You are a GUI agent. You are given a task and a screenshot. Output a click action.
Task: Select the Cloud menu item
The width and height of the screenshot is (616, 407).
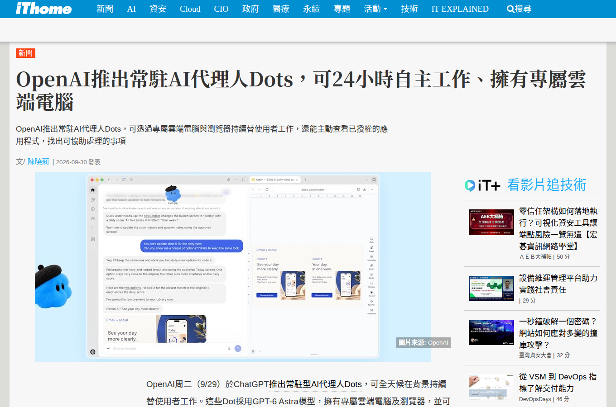190,9
